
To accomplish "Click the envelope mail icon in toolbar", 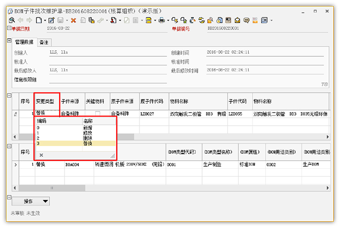I will [x=238, y=20].
